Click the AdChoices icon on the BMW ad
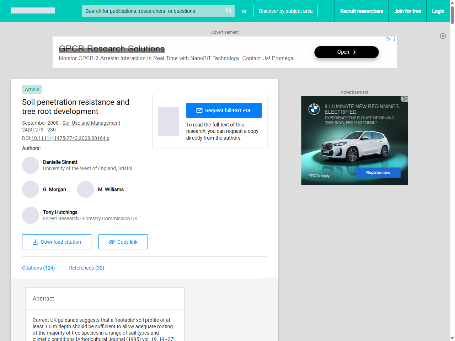The image size is (455, 341). click(x=405, y=99)
